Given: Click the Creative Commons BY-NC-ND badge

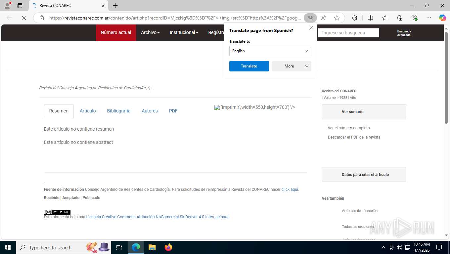Looking at the screenshot, I should (x=57, y=212).
